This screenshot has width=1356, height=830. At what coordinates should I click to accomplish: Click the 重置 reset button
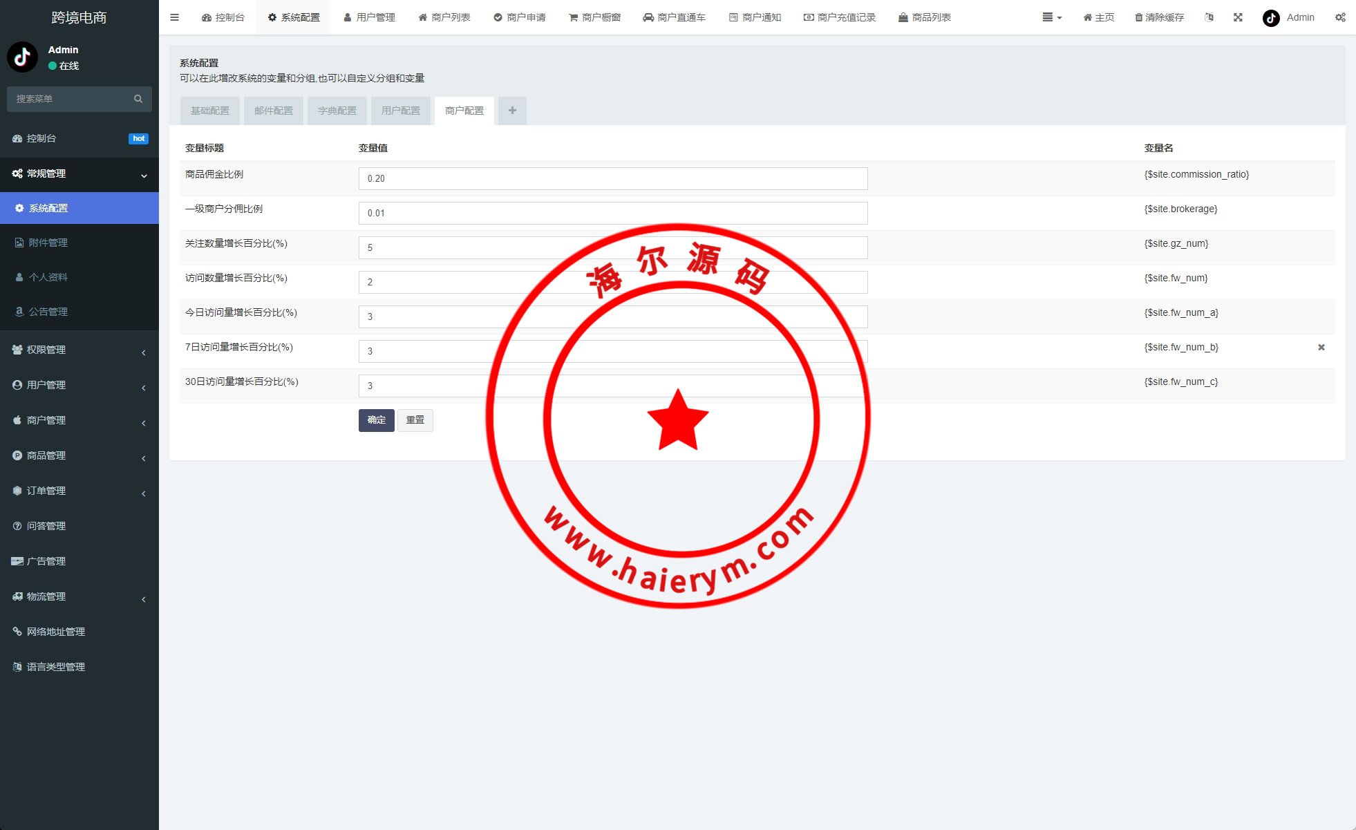click(415, 420)
